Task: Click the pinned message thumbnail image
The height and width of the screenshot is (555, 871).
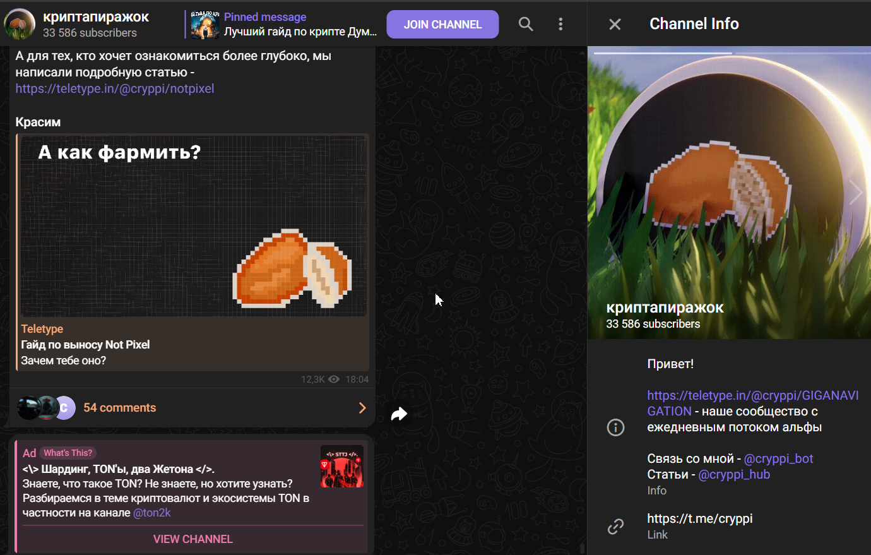Action: pos(205,25)
